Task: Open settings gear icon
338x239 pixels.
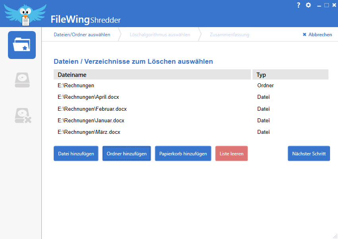Action: tap(308, 5)
